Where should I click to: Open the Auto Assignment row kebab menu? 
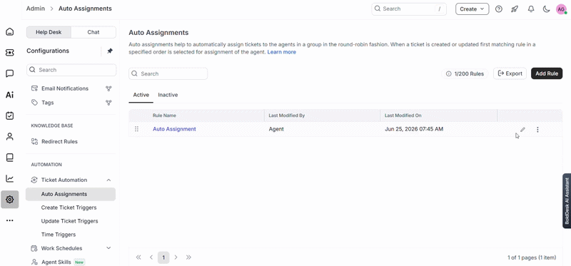pos(537,130)
